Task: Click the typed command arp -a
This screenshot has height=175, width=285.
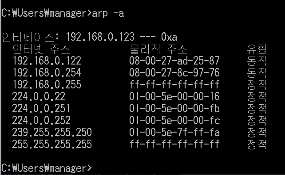Action: coord(108,14)
